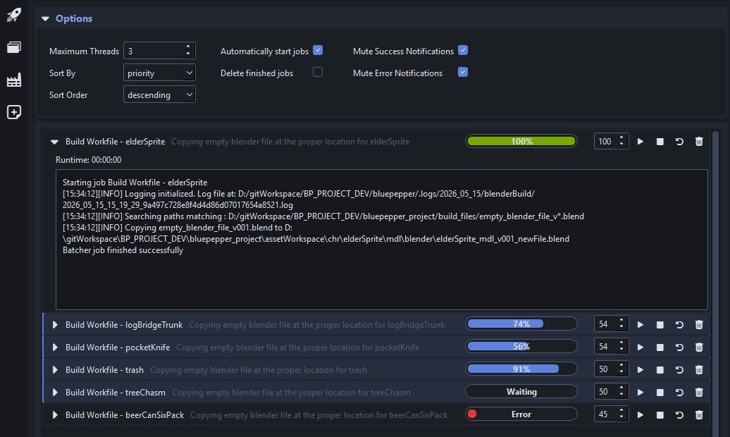Click the add-new plus sidebar icon

14,112
